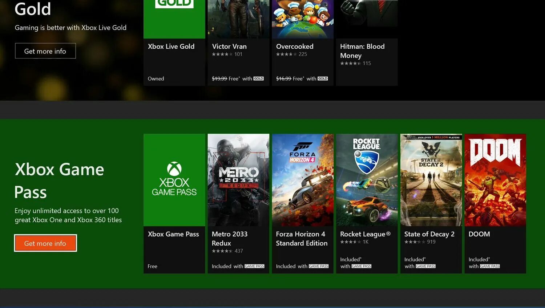Open State of Decay 2 cover art
Image resolution: width=545 pixels, height=308 pixels.
431,180
